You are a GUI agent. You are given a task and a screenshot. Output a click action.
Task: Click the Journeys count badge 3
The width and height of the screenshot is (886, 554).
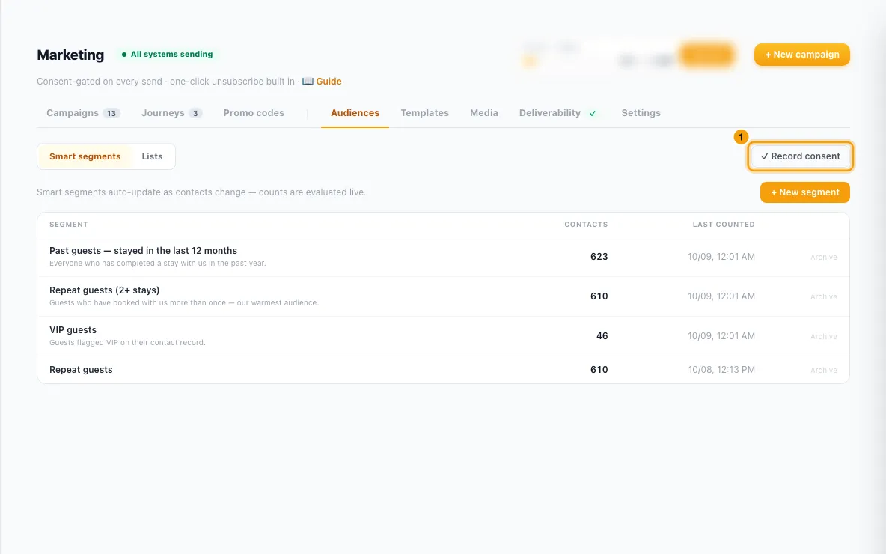(x=195, y=113)
